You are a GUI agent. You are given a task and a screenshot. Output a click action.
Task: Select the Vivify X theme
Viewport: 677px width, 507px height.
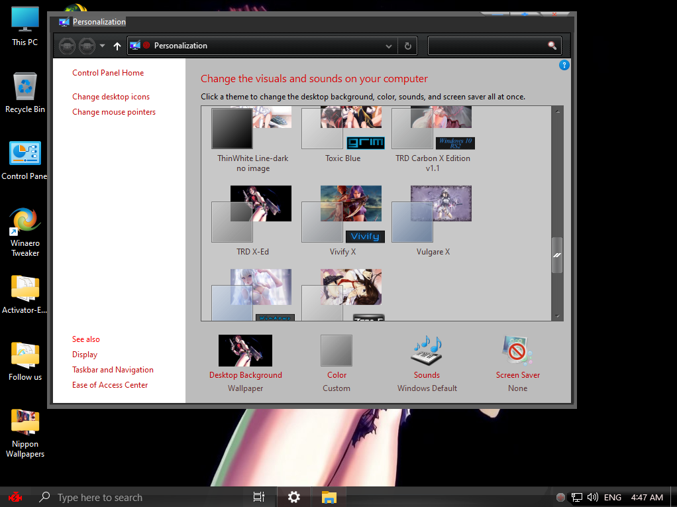(x=343, y=221)
